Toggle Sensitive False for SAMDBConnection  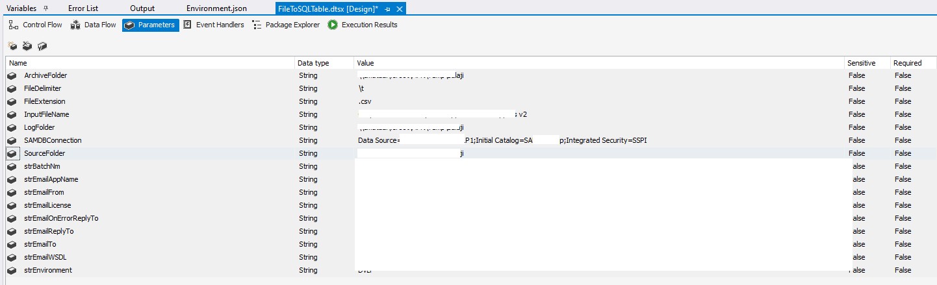(x=856, y=140)
